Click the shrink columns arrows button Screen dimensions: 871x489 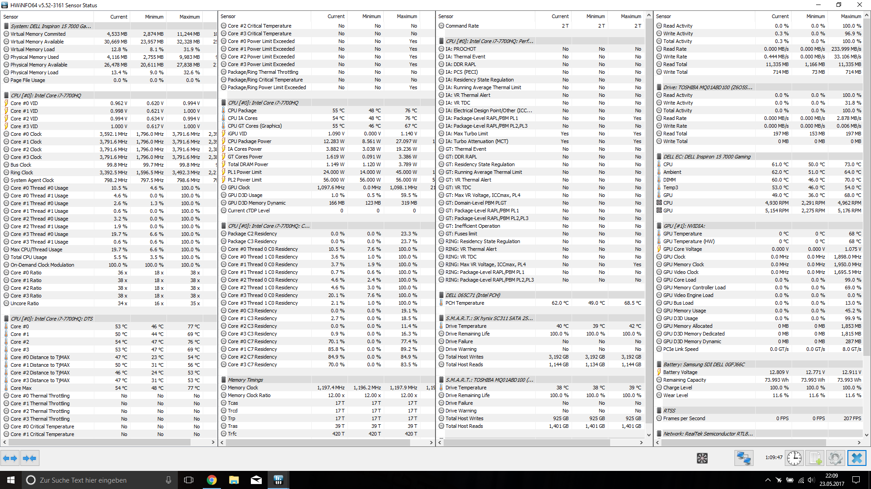pyautogui.click(x=29, y=458)
